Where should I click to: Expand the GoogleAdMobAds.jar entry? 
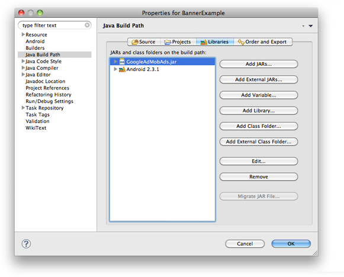(x=115, y=62)
